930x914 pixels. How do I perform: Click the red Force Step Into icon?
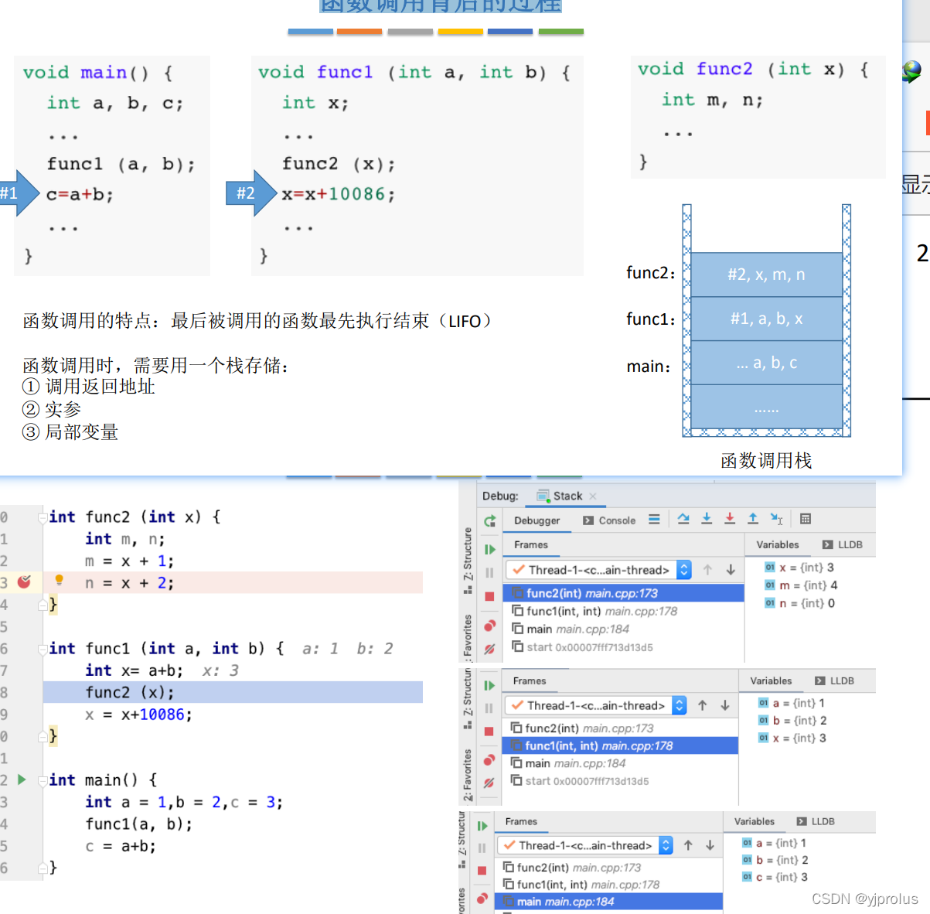pyautogui.click(x=730, y=519)
